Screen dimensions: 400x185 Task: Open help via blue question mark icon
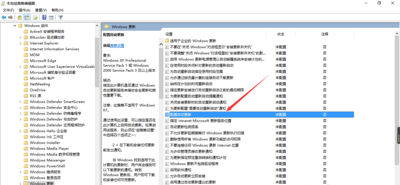[44, 17]
